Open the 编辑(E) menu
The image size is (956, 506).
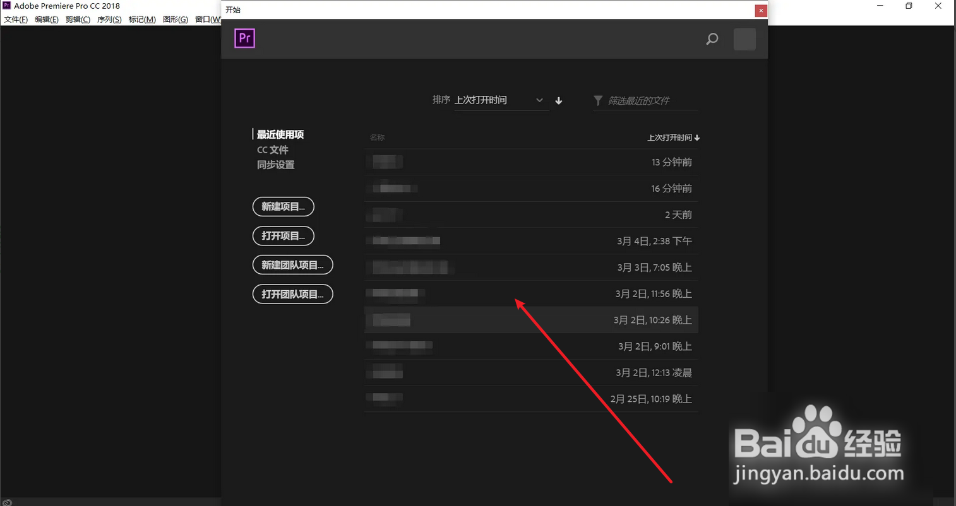pos(47,20)
